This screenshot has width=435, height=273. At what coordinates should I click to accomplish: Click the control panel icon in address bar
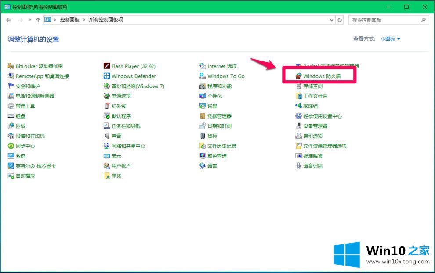point(48,19)
